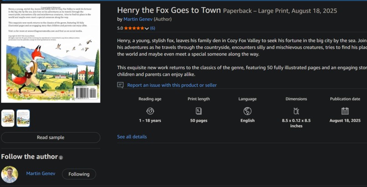This screenshot has height=187, width=367.
Task: Click the large back cover book image
Action: (51, 53)
